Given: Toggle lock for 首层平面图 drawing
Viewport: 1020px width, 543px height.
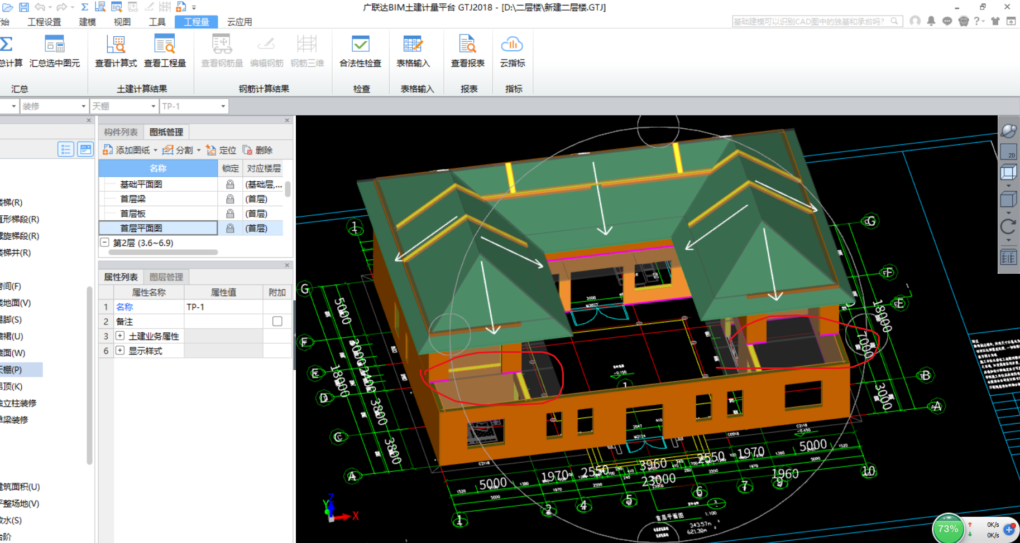Looking at the screenshot, I should [x=230, y=228].
